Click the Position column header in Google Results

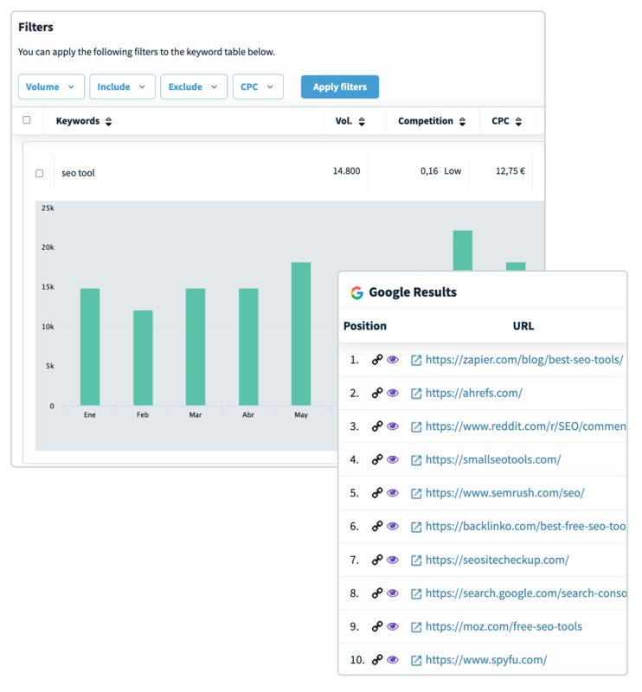pos(365,326)
